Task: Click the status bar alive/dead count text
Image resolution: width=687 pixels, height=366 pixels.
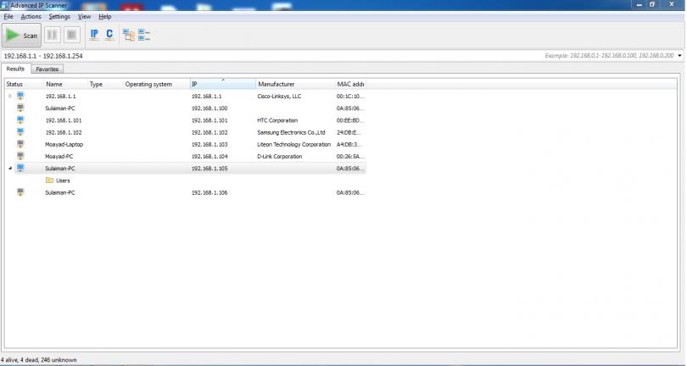Action: click(x=38, y=360)
